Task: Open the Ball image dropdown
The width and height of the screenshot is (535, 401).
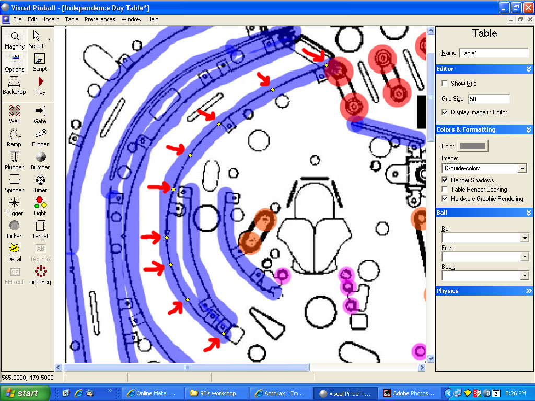Action: click(x=525, y=238)
